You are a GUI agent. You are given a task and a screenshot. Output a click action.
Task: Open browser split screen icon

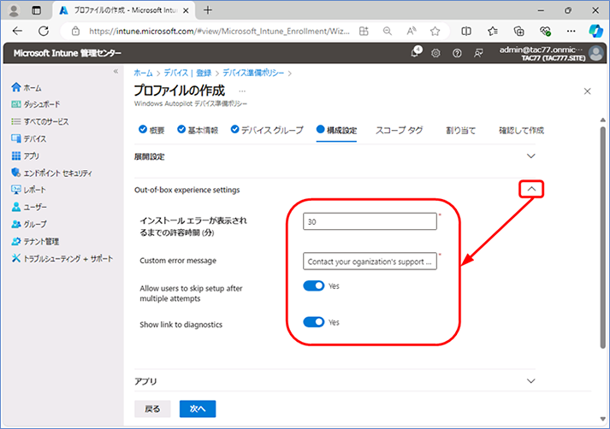[466, 31]
